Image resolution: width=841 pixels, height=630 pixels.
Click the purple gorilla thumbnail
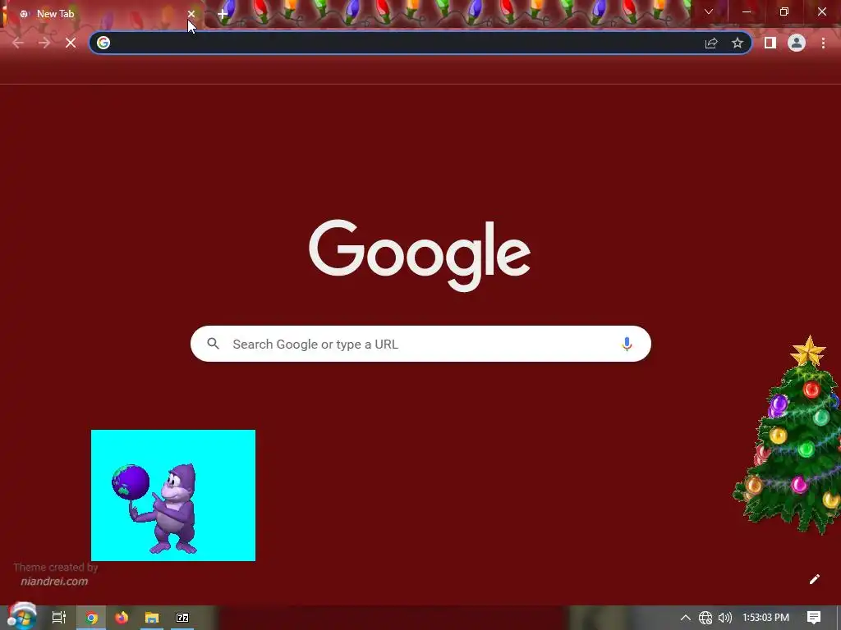point(173,495)
